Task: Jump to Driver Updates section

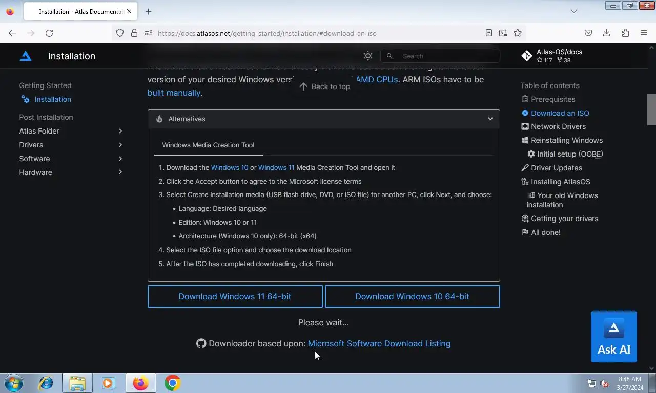Action: tap(557, 168)
